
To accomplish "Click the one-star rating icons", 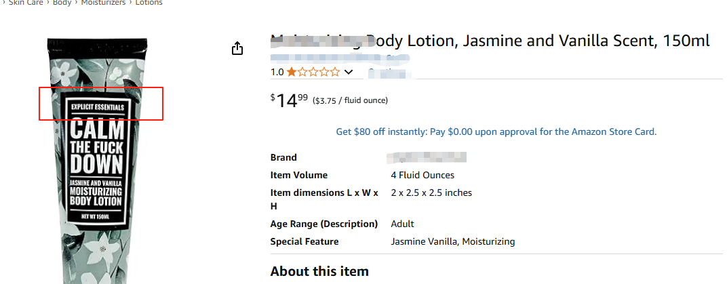I will click(x=313, y=72).
